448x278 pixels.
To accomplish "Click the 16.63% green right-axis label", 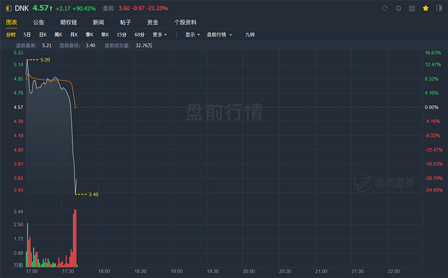I will (x=433, y=53).
